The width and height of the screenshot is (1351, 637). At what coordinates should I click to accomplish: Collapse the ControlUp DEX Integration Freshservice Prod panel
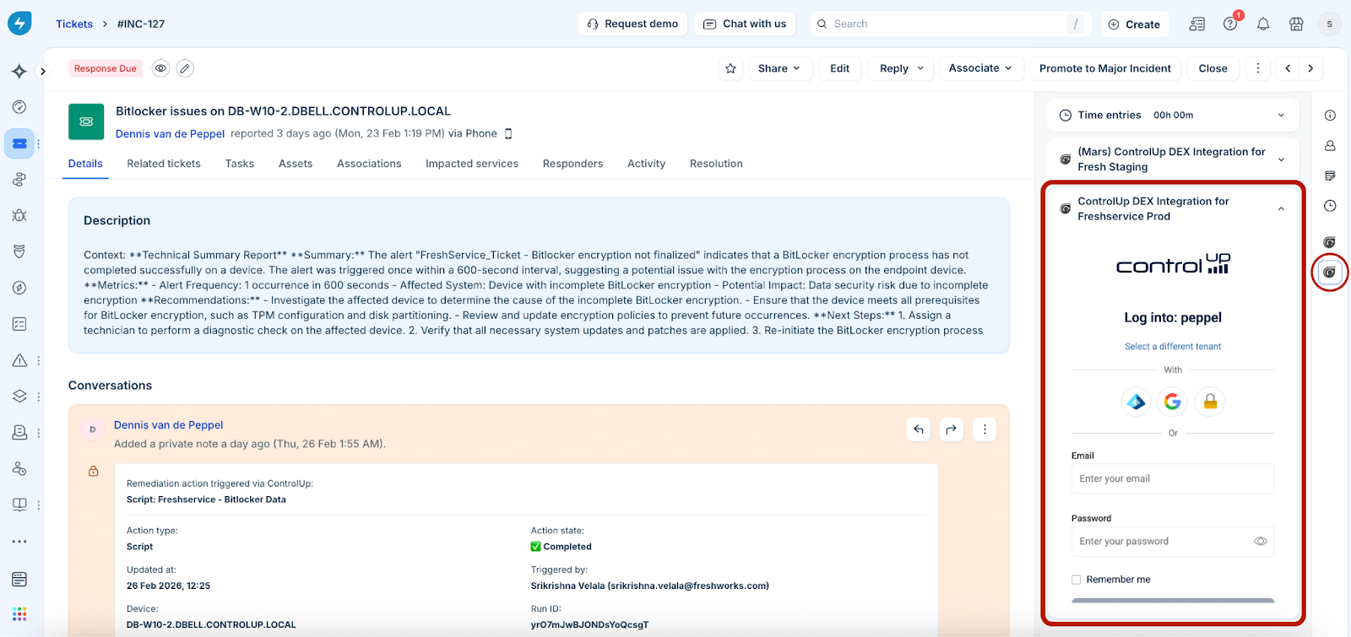click(x=1281, y=209)
